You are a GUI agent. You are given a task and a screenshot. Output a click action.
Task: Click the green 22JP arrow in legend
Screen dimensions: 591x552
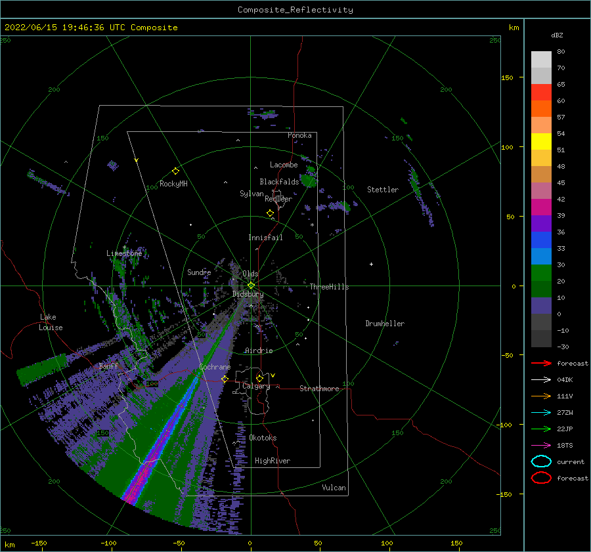[541, 429]
